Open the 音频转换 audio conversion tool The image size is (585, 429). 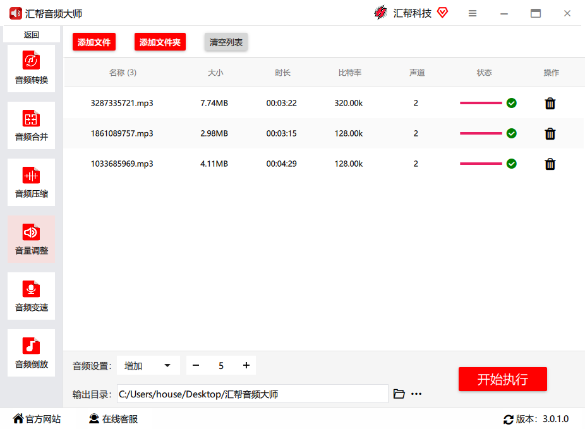click(31, 68)
